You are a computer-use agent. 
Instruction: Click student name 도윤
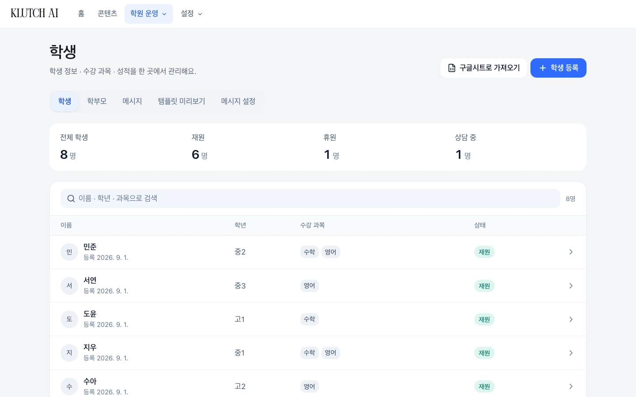click(x=90, y=314)
